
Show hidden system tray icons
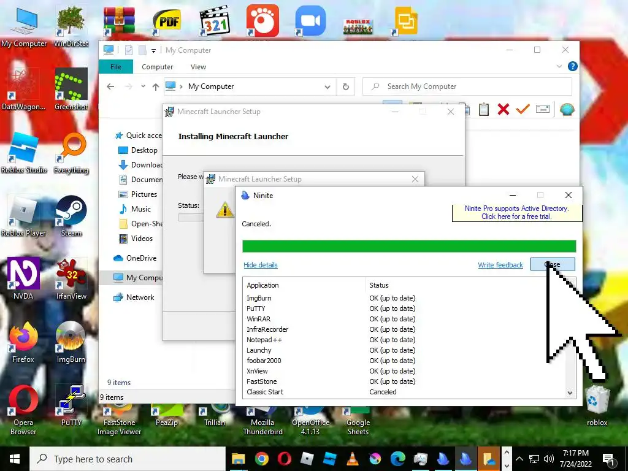pyautogui.click(x=519, y=459)
